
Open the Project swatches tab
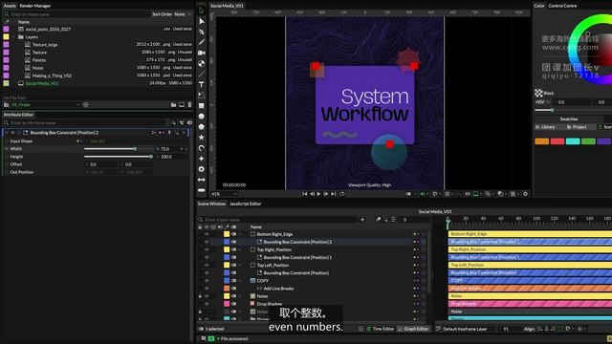[x=577, y=127]
